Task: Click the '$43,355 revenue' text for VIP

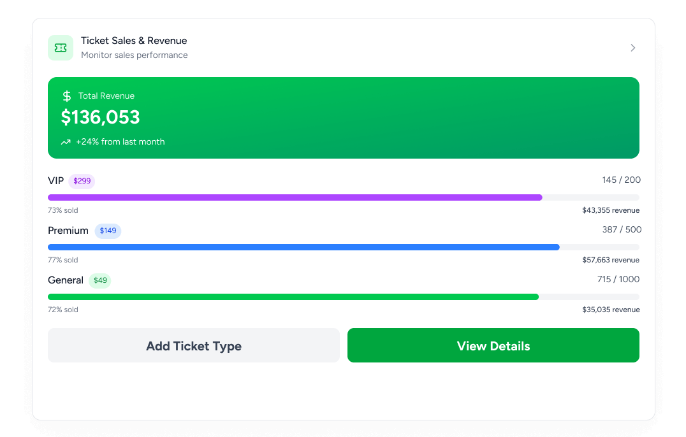Action: pyautogui.click(x=611, y=210)
